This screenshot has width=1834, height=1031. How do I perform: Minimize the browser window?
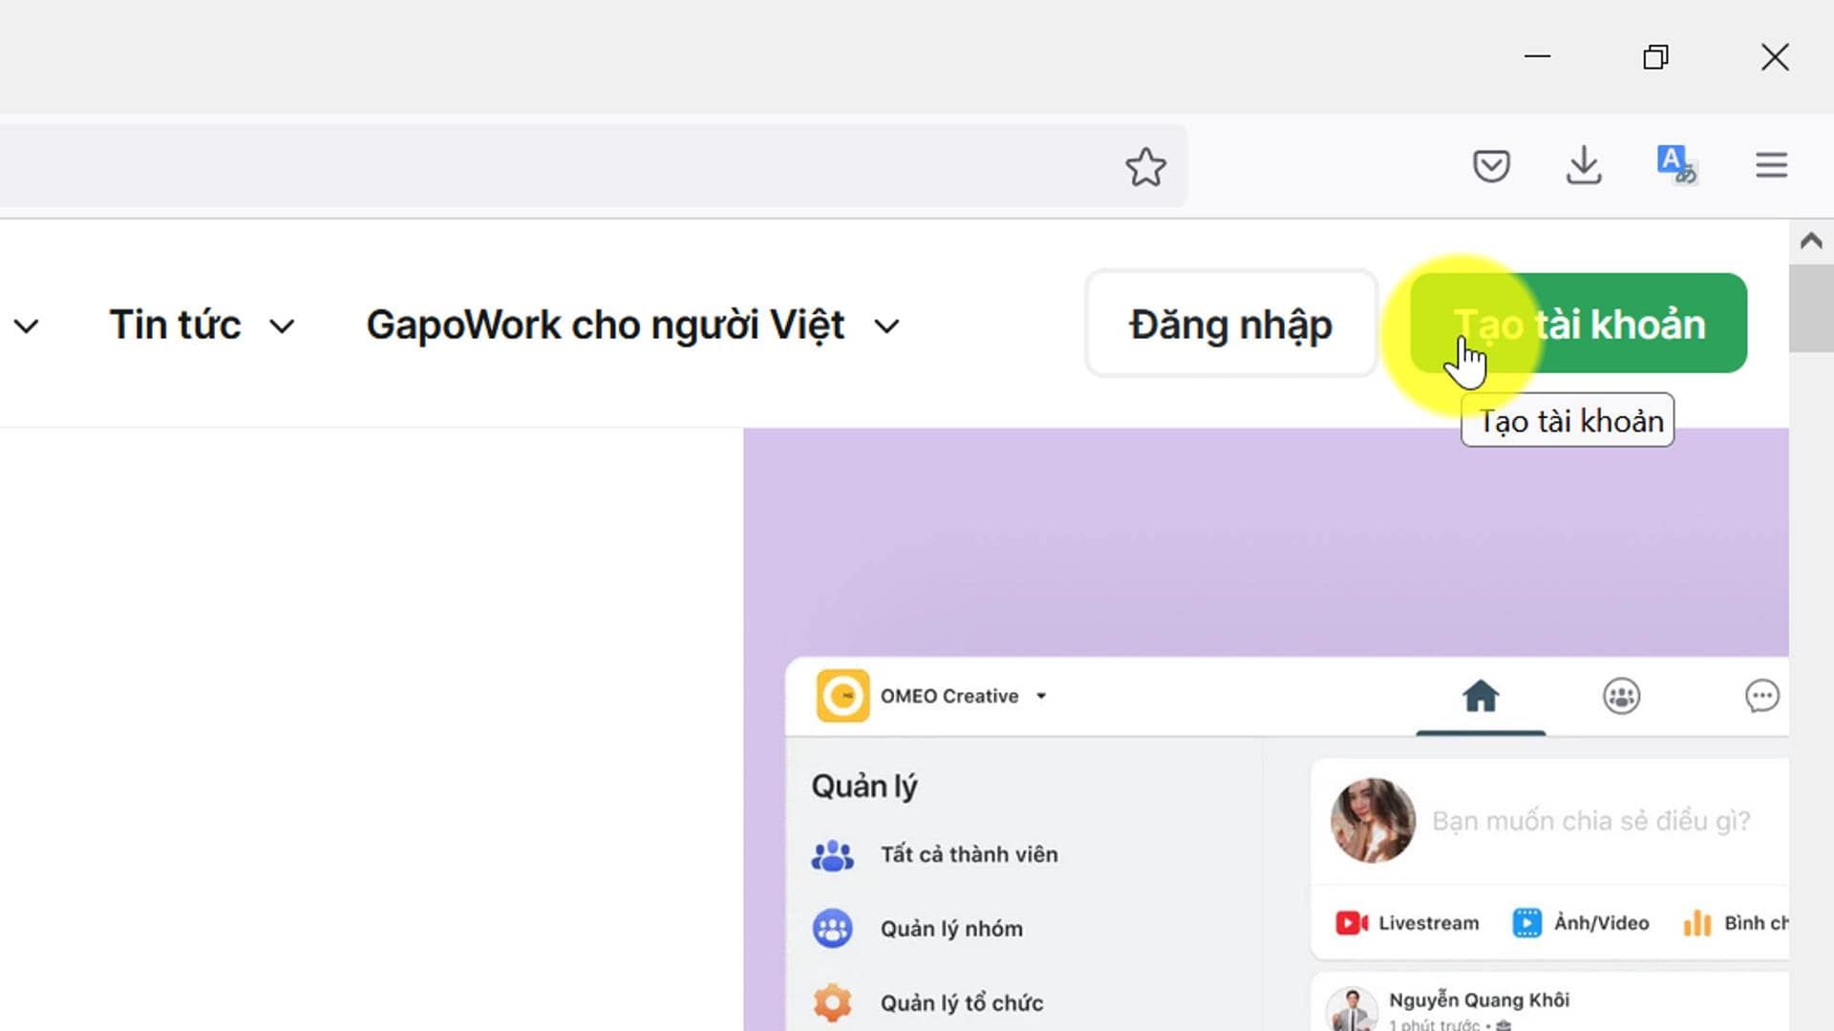tap(1537, 56)
